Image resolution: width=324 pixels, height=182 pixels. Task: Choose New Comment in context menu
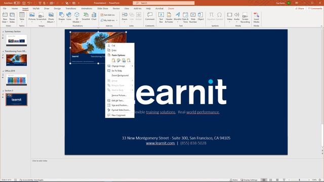[120, 115]
